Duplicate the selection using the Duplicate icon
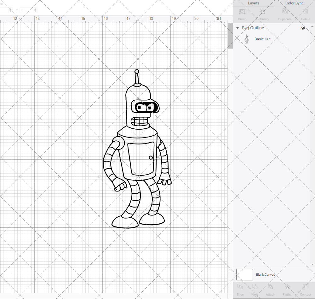 pyautogui.click(x=284, y=13)
